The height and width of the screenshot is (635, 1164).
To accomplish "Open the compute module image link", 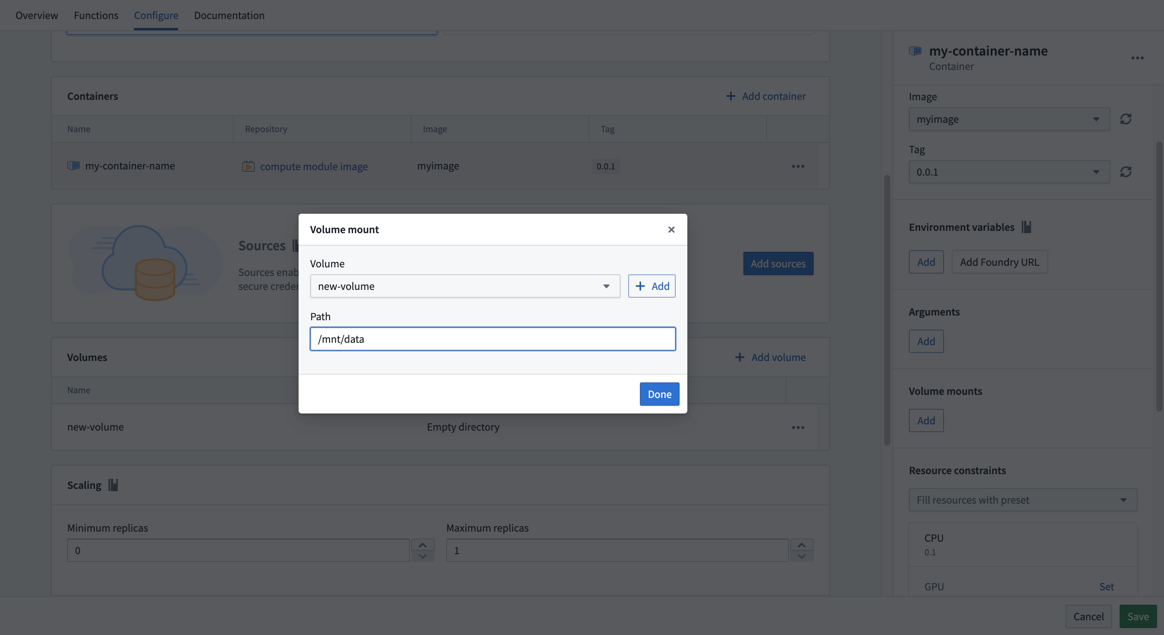I will point(314,166).
